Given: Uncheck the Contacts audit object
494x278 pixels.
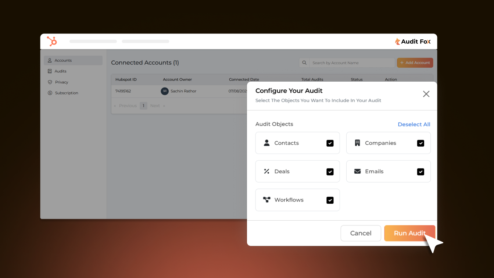Looking at the screenshot, I should (330, 143).
